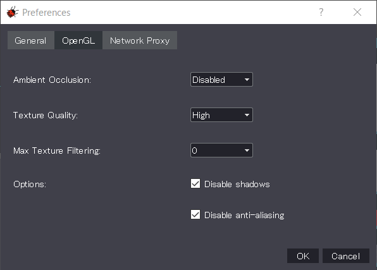Open the Max Texture Filtering dropdown showing 0
Screen dimensions: 377x270
221,150
